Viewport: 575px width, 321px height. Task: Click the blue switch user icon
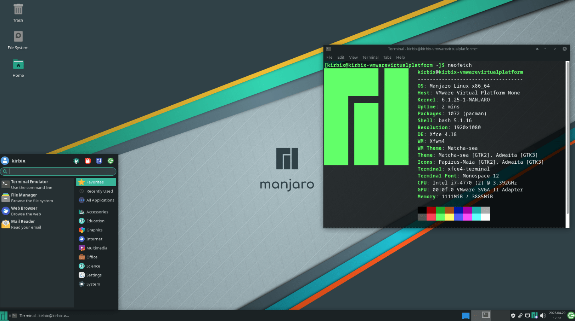pyautogui.click(x=99, y=161)
